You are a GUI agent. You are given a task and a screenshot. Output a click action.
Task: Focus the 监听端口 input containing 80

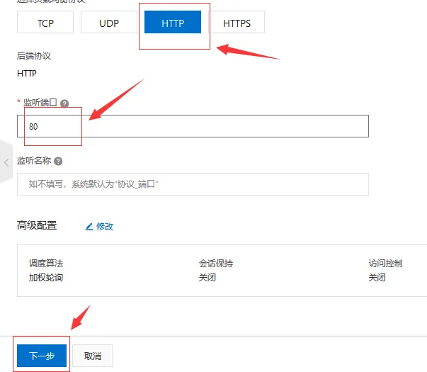click(x=193, y=126)
